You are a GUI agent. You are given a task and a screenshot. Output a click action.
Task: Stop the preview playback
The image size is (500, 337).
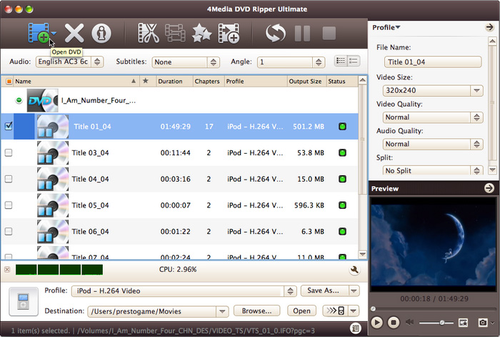point(394,323)
